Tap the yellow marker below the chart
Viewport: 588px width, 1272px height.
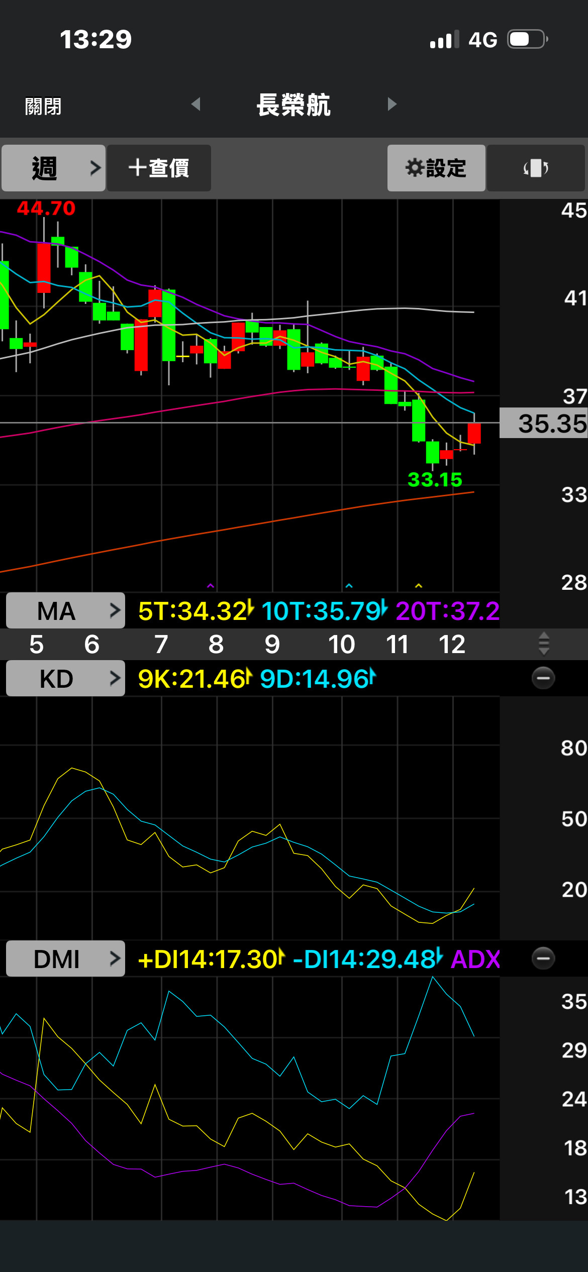tap(419, 586)
